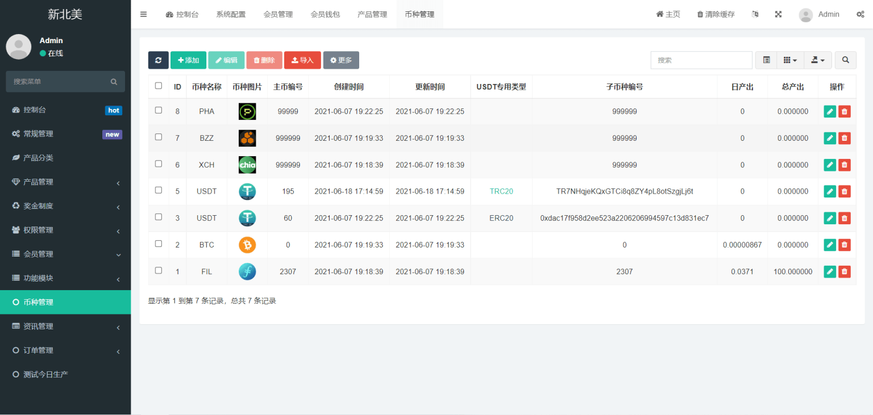Click the 添加 button to add a currency
Screen dimensions: 873x415
tap(188, 60)
